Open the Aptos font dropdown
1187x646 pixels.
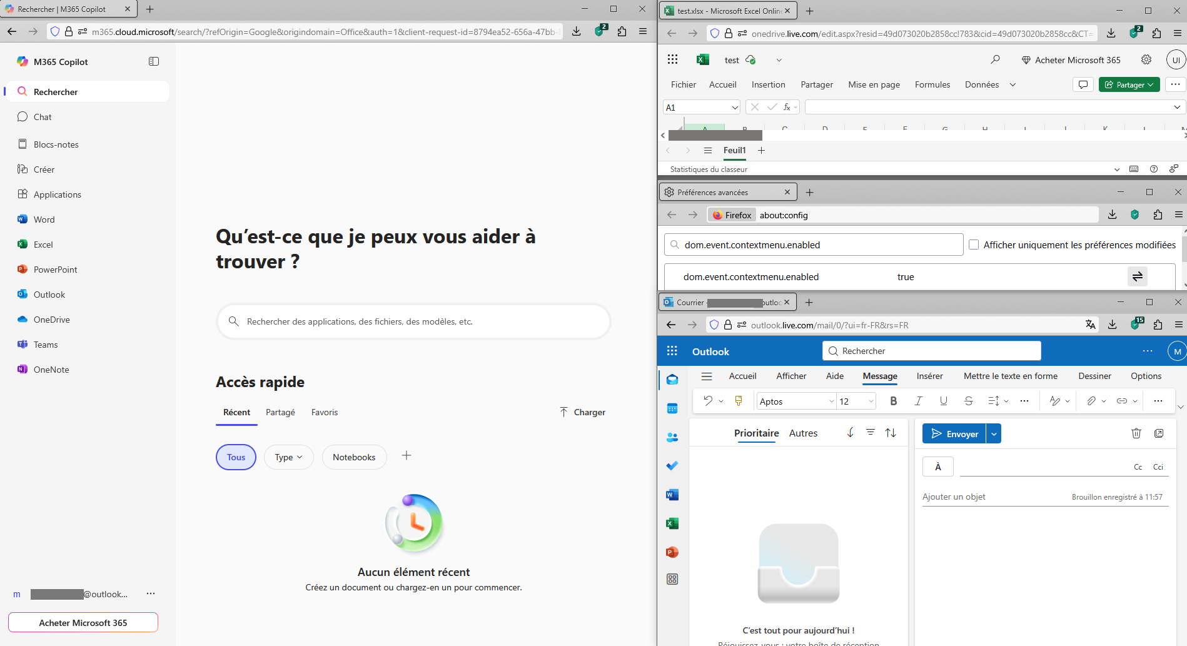point(832,401)
